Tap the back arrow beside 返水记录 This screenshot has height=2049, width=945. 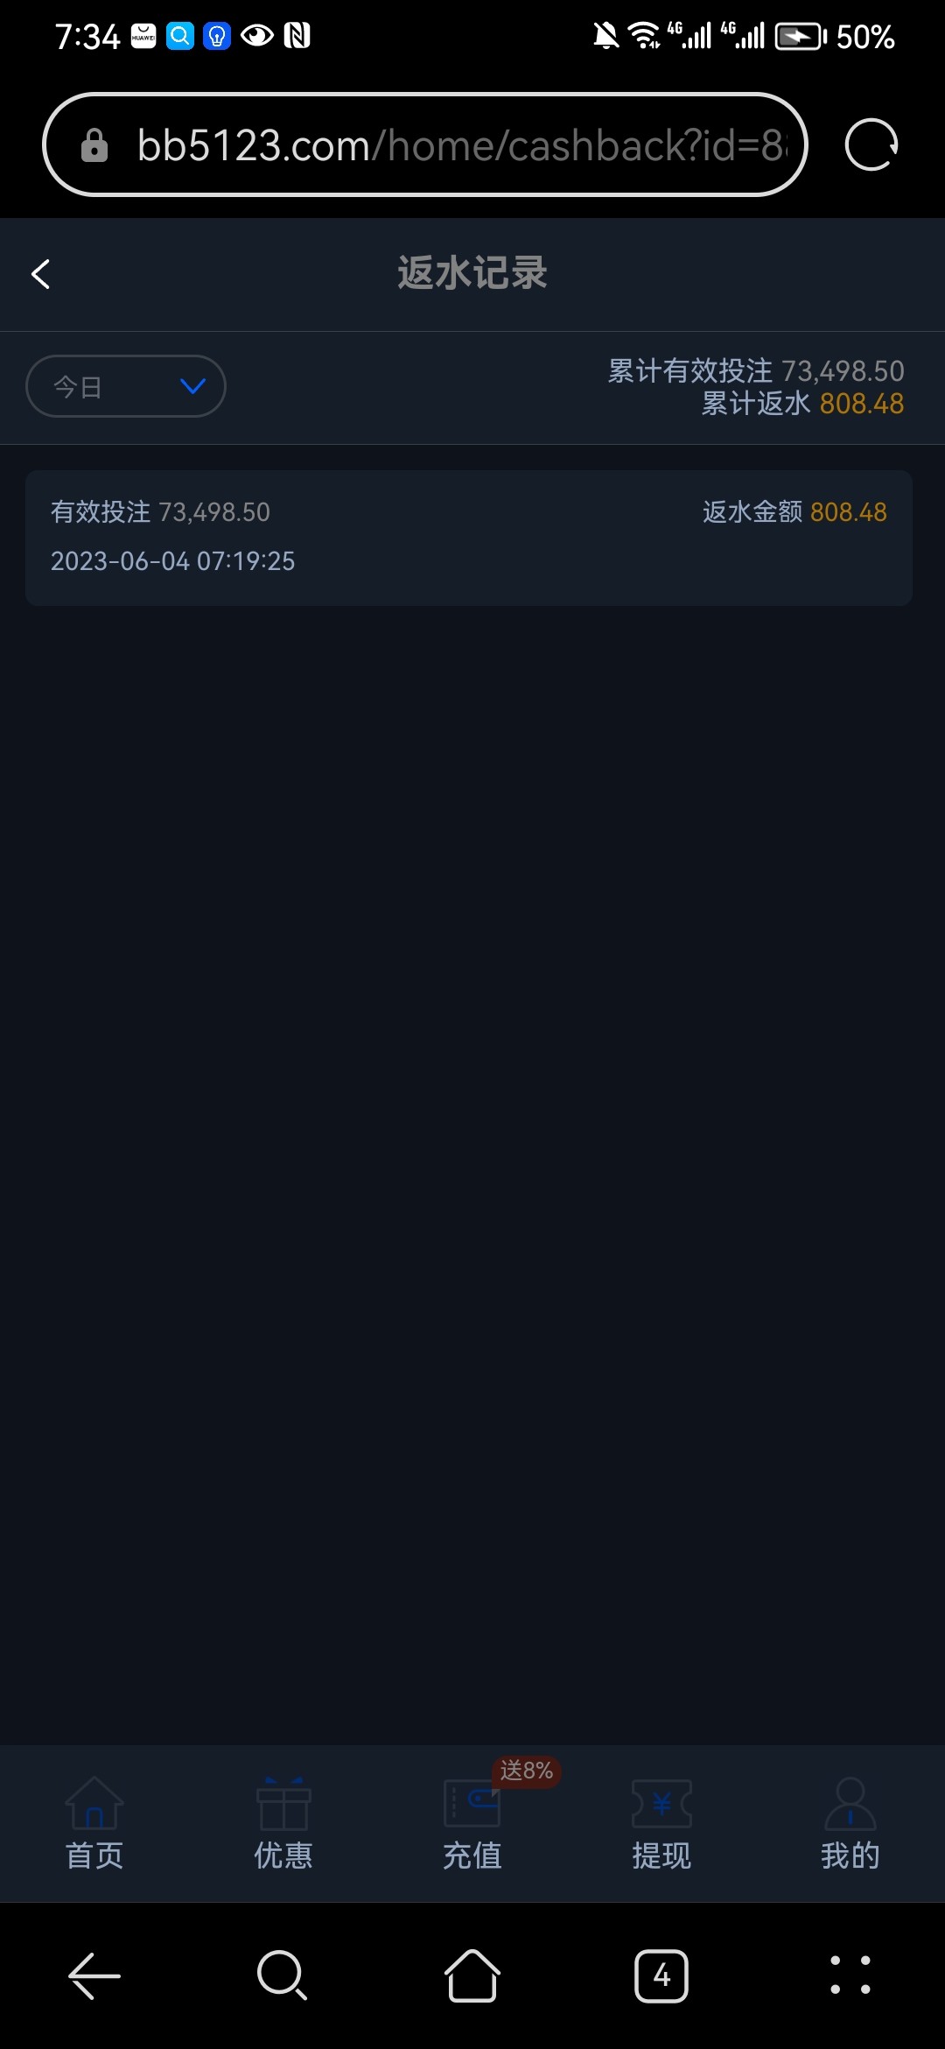(40, 274)
